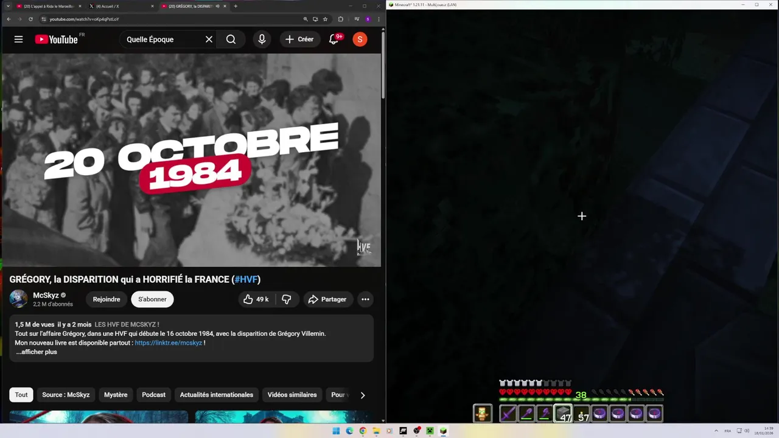Go to the YouTube home logo

(x=56, y=40)
